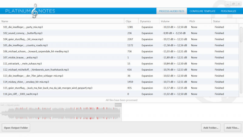Click the Open Output Folder button
The height and width of the screenshot is (137, 243).
[16, 128]
